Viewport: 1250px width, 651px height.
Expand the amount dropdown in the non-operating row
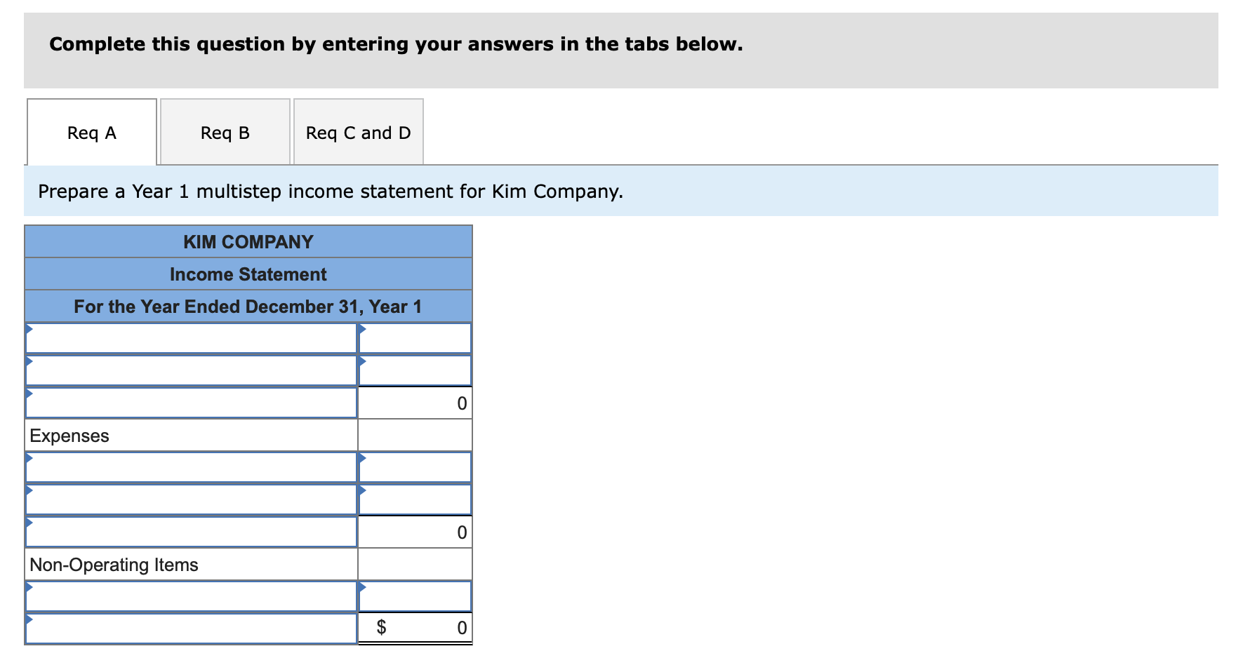(x=414, y=596)
